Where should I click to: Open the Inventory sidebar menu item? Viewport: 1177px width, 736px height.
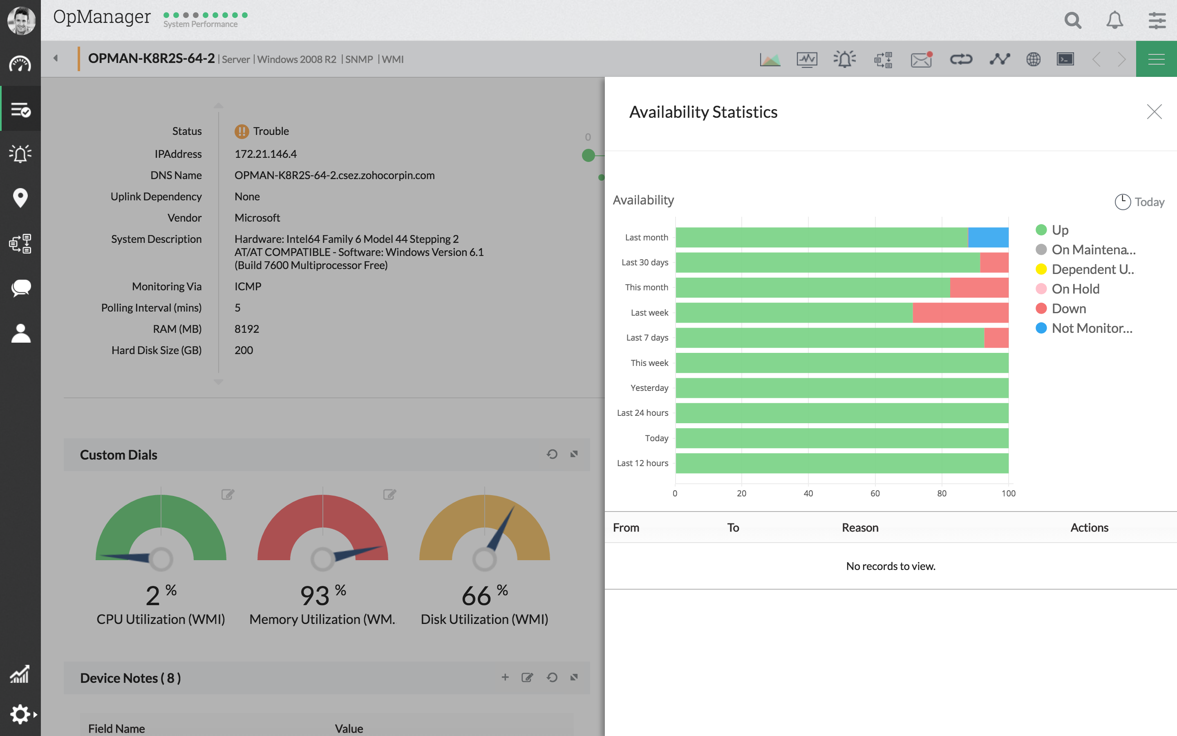20,109
